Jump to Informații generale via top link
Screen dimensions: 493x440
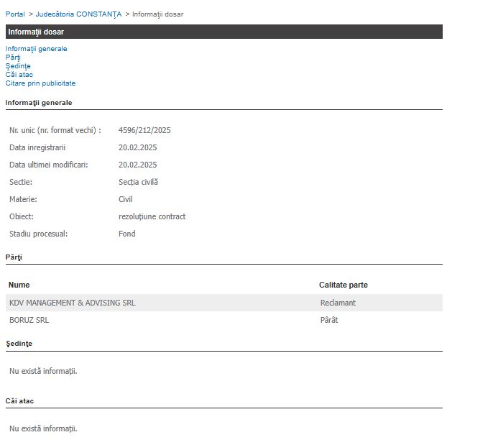tap(36, 49)
